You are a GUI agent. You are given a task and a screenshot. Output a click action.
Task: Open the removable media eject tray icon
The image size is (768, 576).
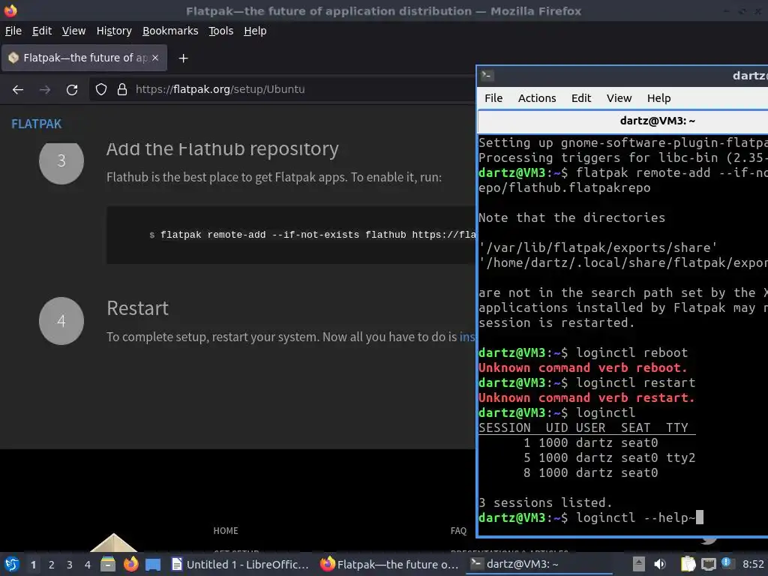coord(639,564)
